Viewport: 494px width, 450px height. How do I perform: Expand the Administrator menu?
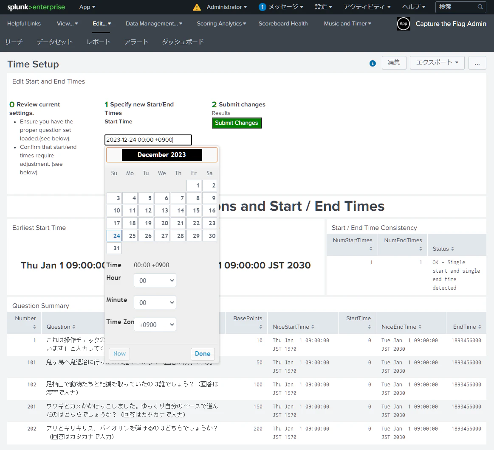coord(226,7)
